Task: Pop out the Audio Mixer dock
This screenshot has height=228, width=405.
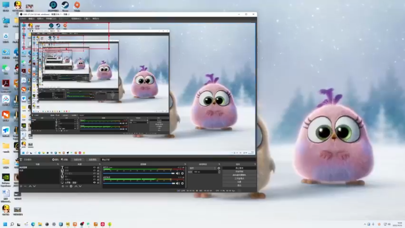Action: pos(185,164)
